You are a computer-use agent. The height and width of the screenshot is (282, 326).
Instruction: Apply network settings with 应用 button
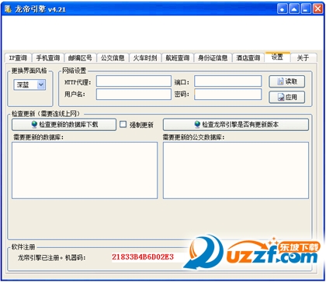click(287, 97)
